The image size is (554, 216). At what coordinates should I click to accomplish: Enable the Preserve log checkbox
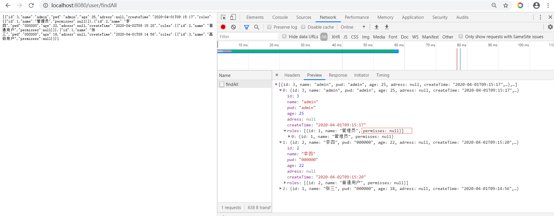269,27
